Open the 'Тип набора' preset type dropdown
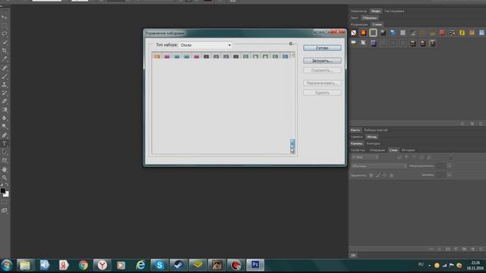This screenshot has width=486, height=273. (206, 45)
